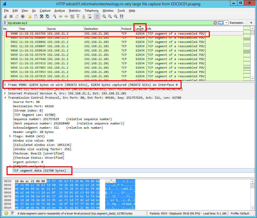This screenshot has width=257, height=218.
Task: Collapse Transmission Control Protocol section
Action: point(5,98)
